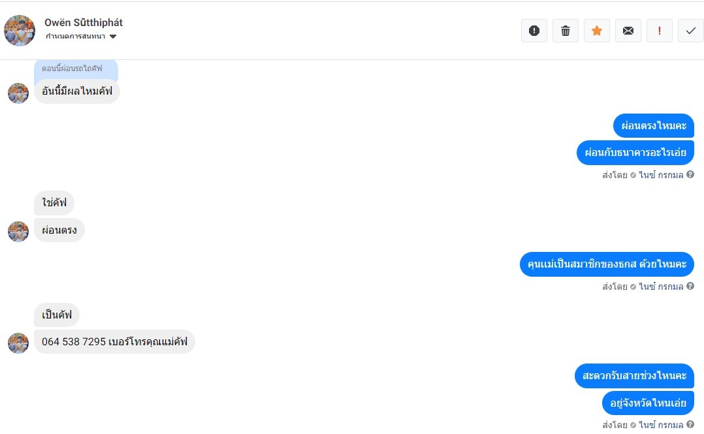Screen dimensions: 704x434
Task: Select the 064 538 7295 message bubble
Action: click(114, 342)
